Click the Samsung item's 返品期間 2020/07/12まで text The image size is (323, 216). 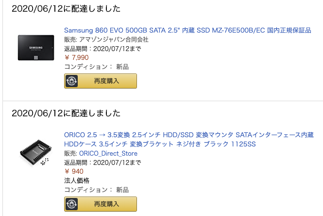(x=102, y=48)
